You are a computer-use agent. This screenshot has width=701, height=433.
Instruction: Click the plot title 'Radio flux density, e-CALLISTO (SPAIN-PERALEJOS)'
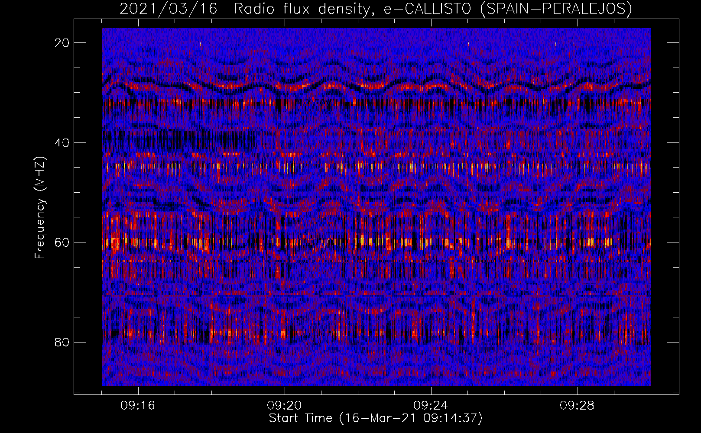tap(433, 9)
